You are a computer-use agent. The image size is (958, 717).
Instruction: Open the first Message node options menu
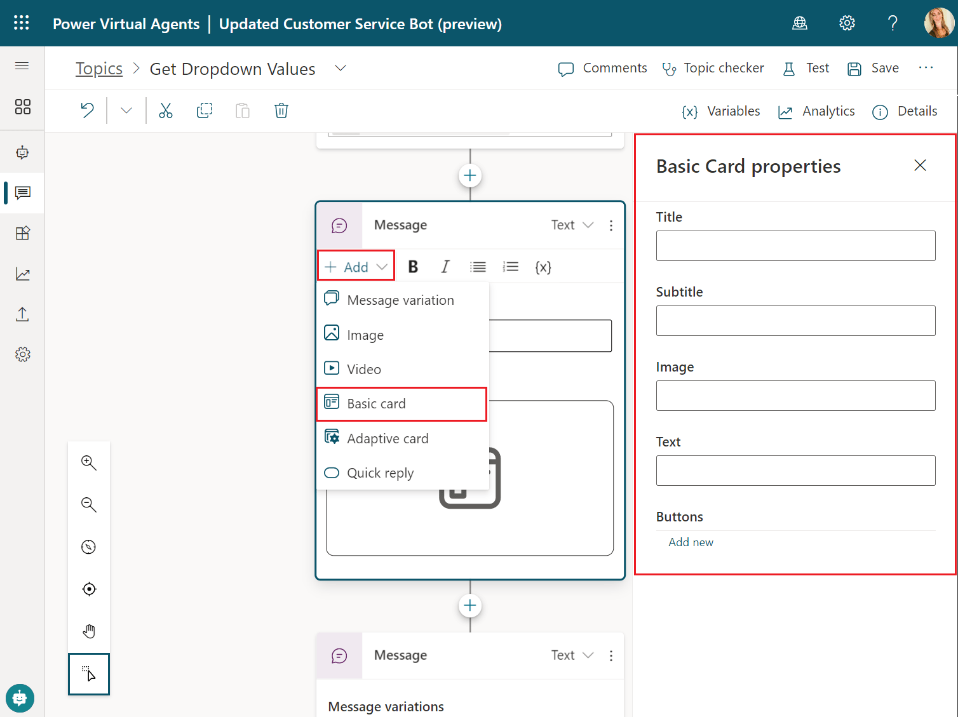[611, 225]
